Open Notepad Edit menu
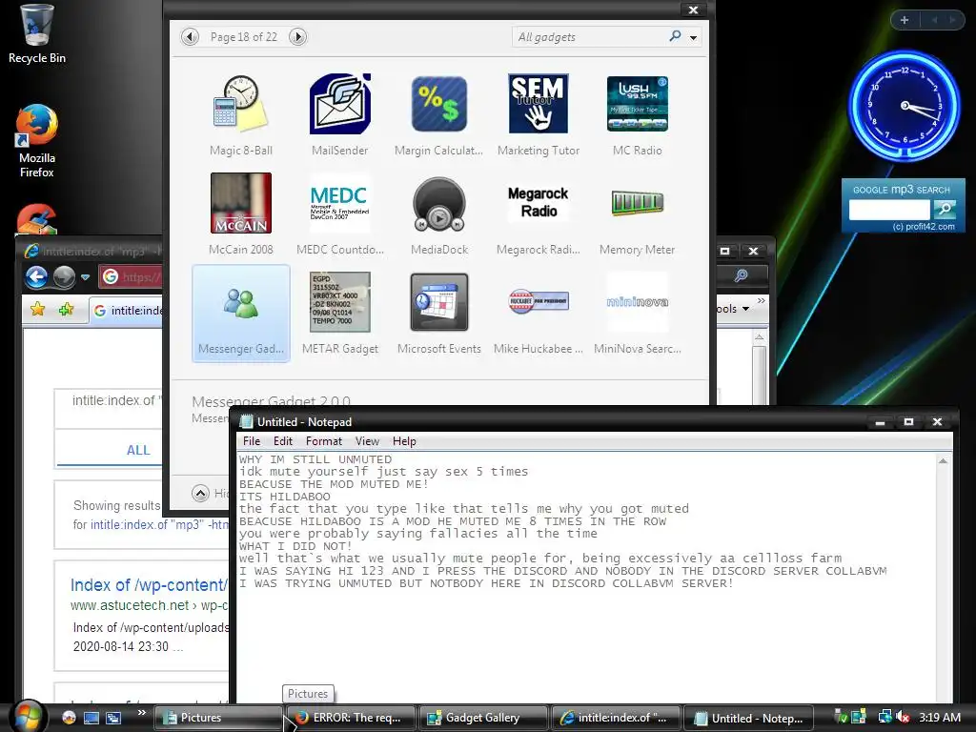This screenshot has height=732, width=976. point(282,441)
